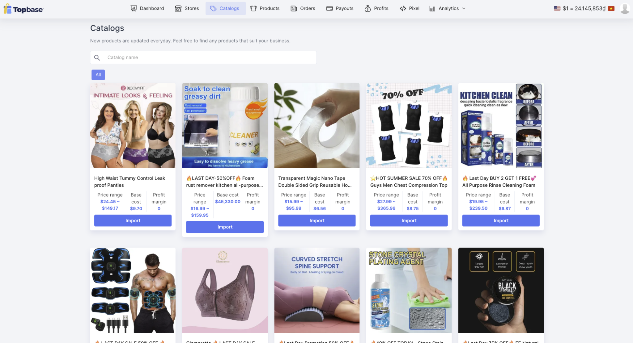Import the High Waist Tummy Control Panties

(133, 220)
